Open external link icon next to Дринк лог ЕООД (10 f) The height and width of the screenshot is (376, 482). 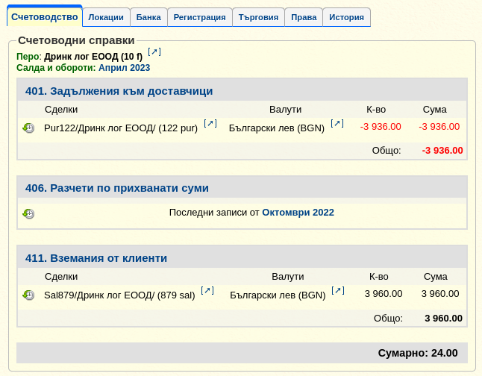pyautogui.click(x=154, y=52)
